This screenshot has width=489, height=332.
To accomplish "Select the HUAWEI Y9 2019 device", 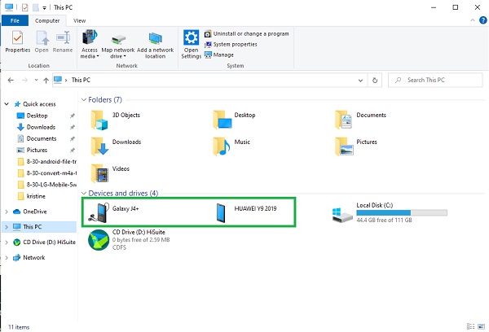I will point(246,212).
